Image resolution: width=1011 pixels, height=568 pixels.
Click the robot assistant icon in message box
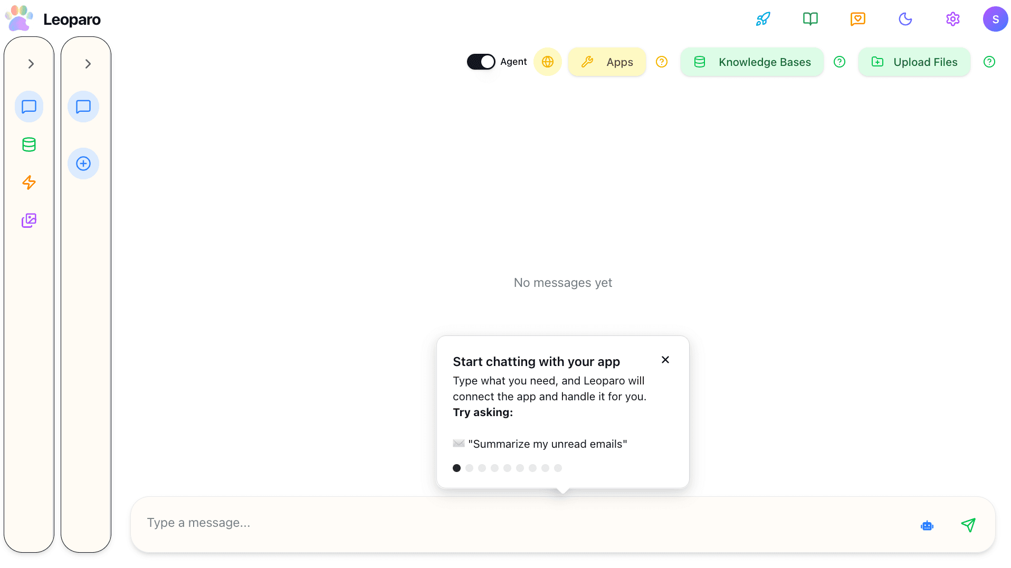tap(927, 525)
